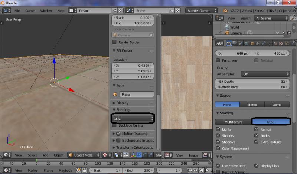Open the Object properties tab (cube icon)

click(252, 43)
